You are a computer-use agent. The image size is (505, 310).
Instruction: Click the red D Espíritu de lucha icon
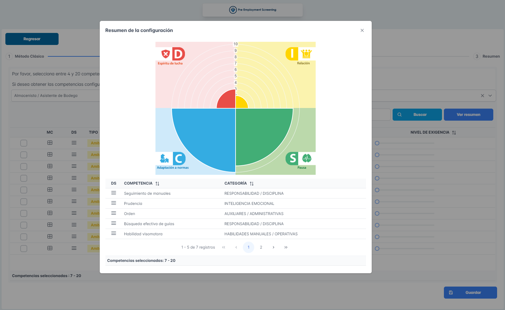coord(178,54)
